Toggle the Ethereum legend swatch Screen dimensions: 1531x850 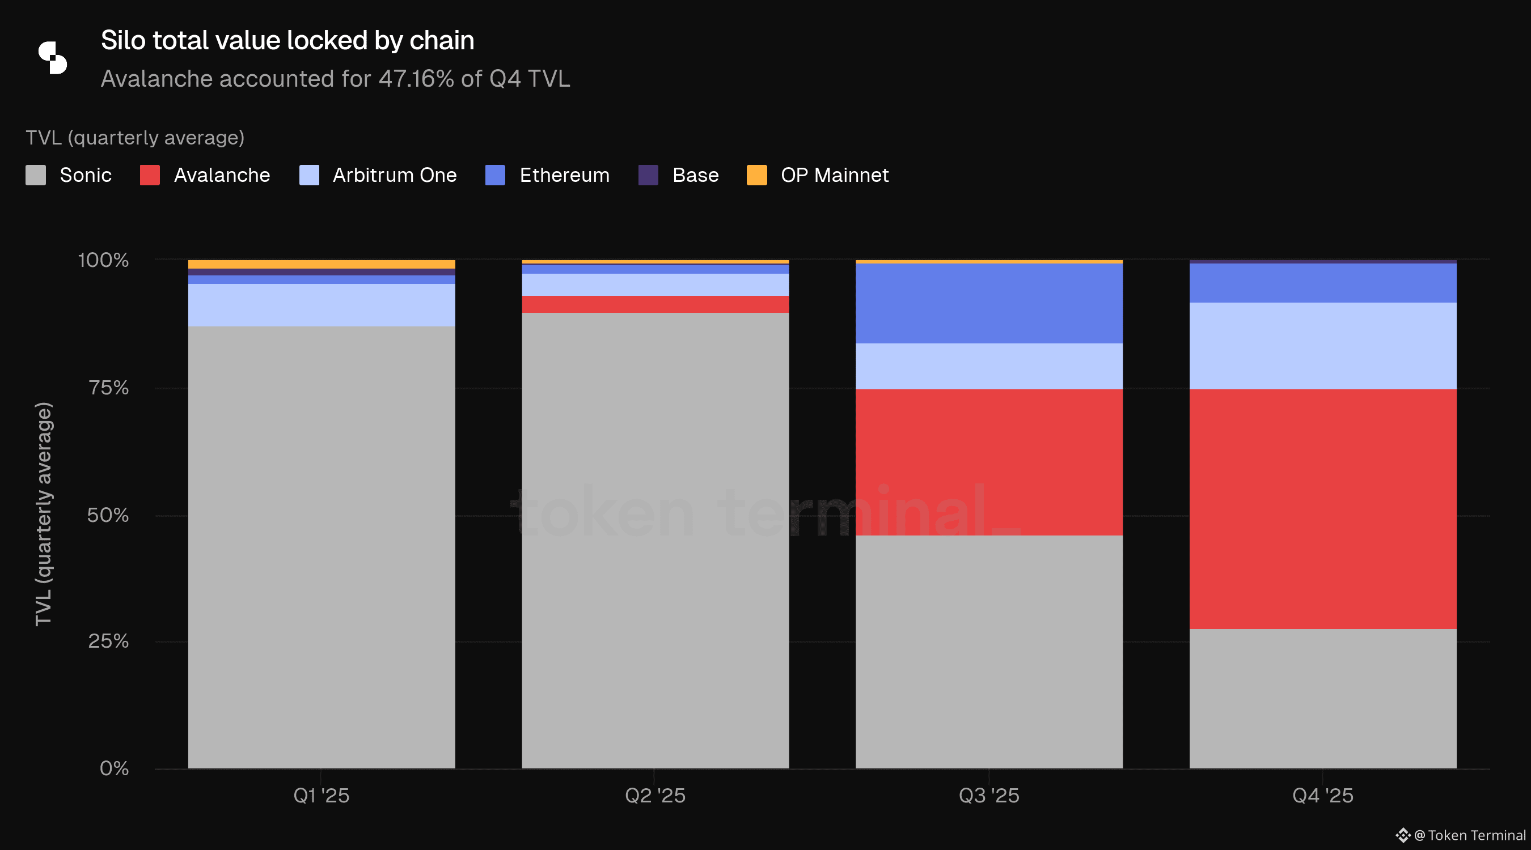pos(495,175)
